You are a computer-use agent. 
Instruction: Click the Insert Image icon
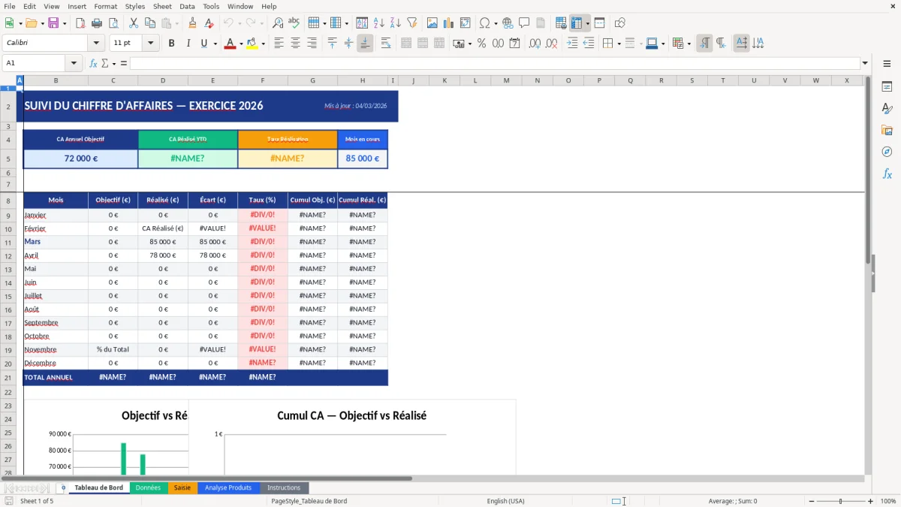click(x=432, y=23)
